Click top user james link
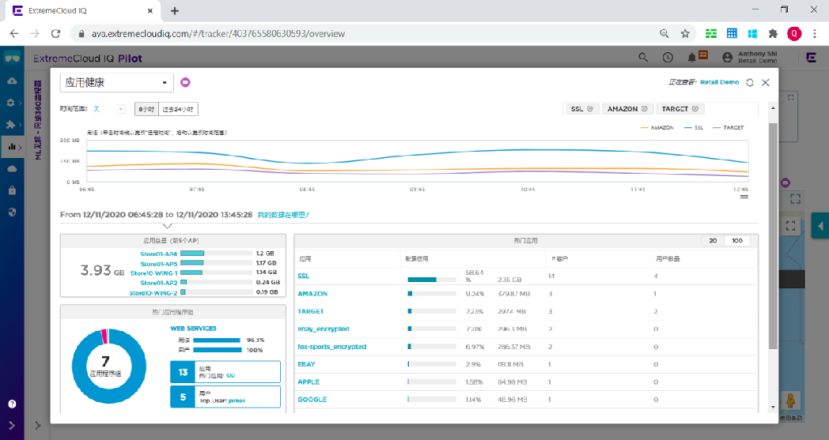The image size is (829, 440). coord(237,401)
